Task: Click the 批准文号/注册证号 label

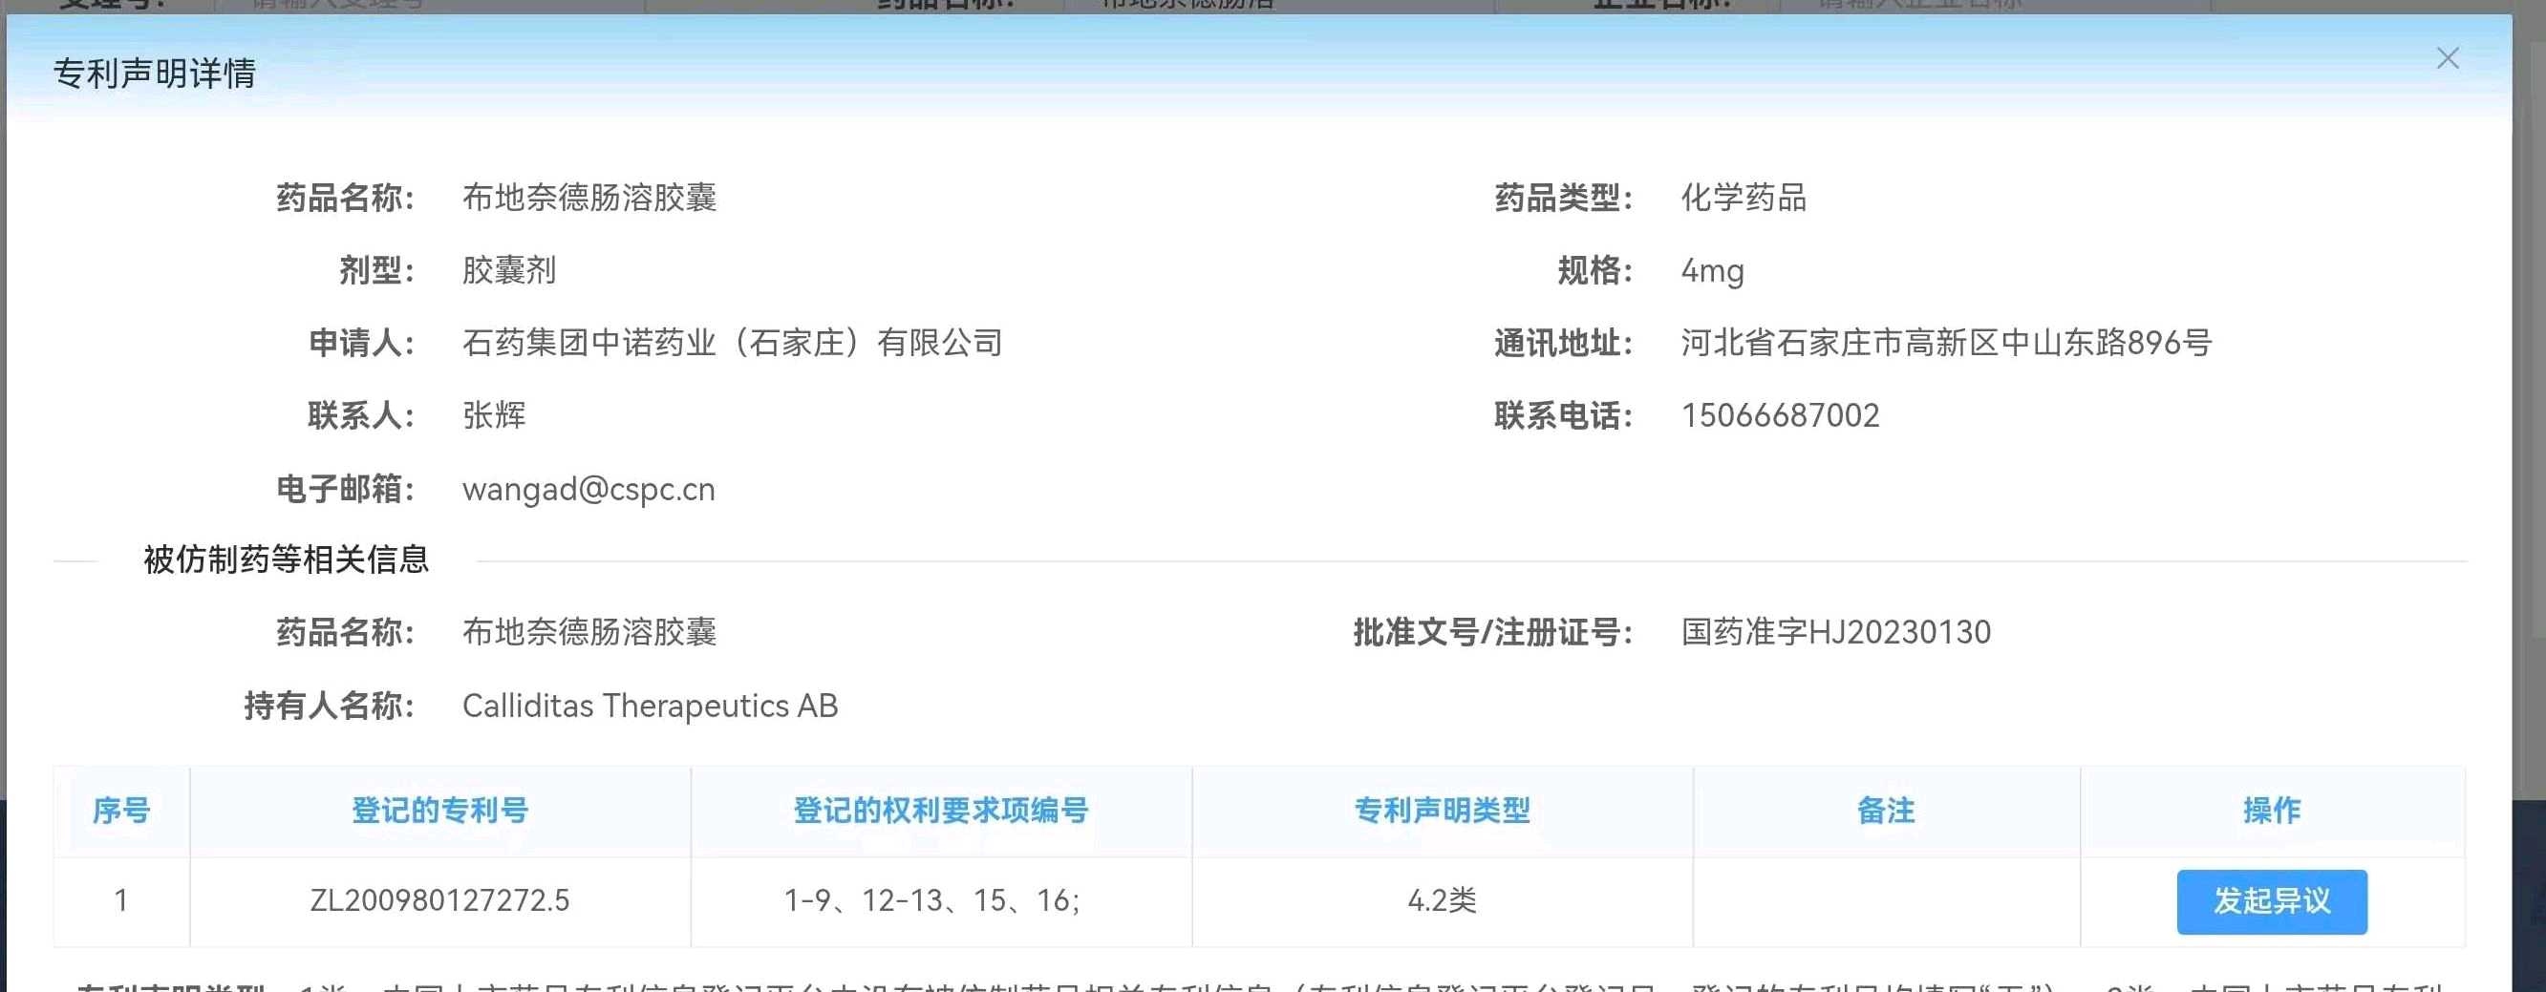Action: (1492, 632)
